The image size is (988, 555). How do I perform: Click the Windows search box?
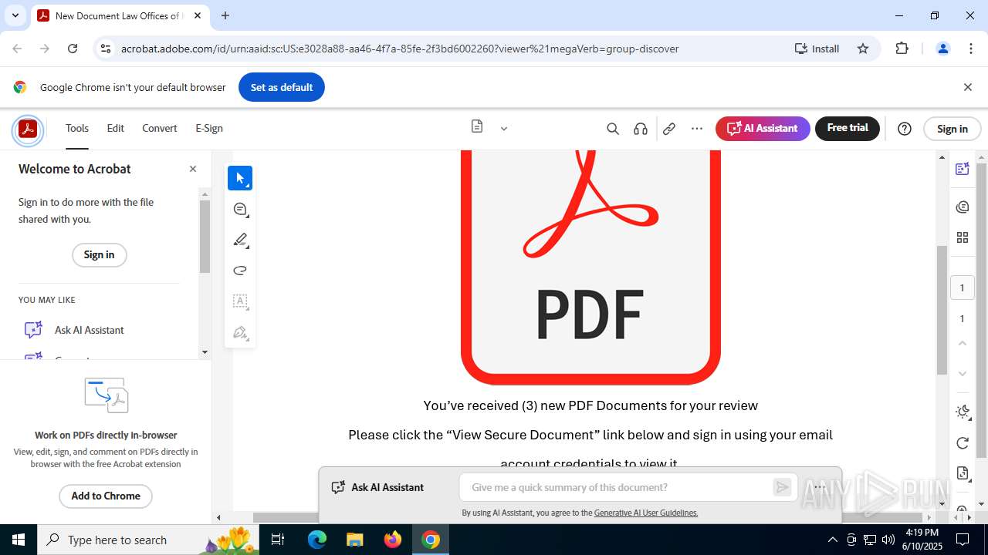click(150, 540)
